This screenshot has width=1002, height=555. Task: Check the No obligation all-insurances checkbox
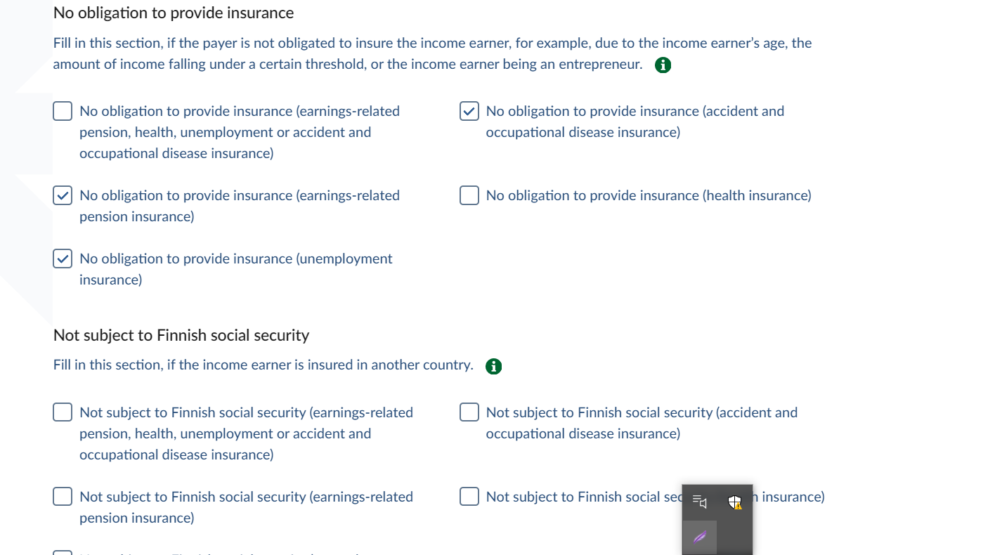(63, 111)
